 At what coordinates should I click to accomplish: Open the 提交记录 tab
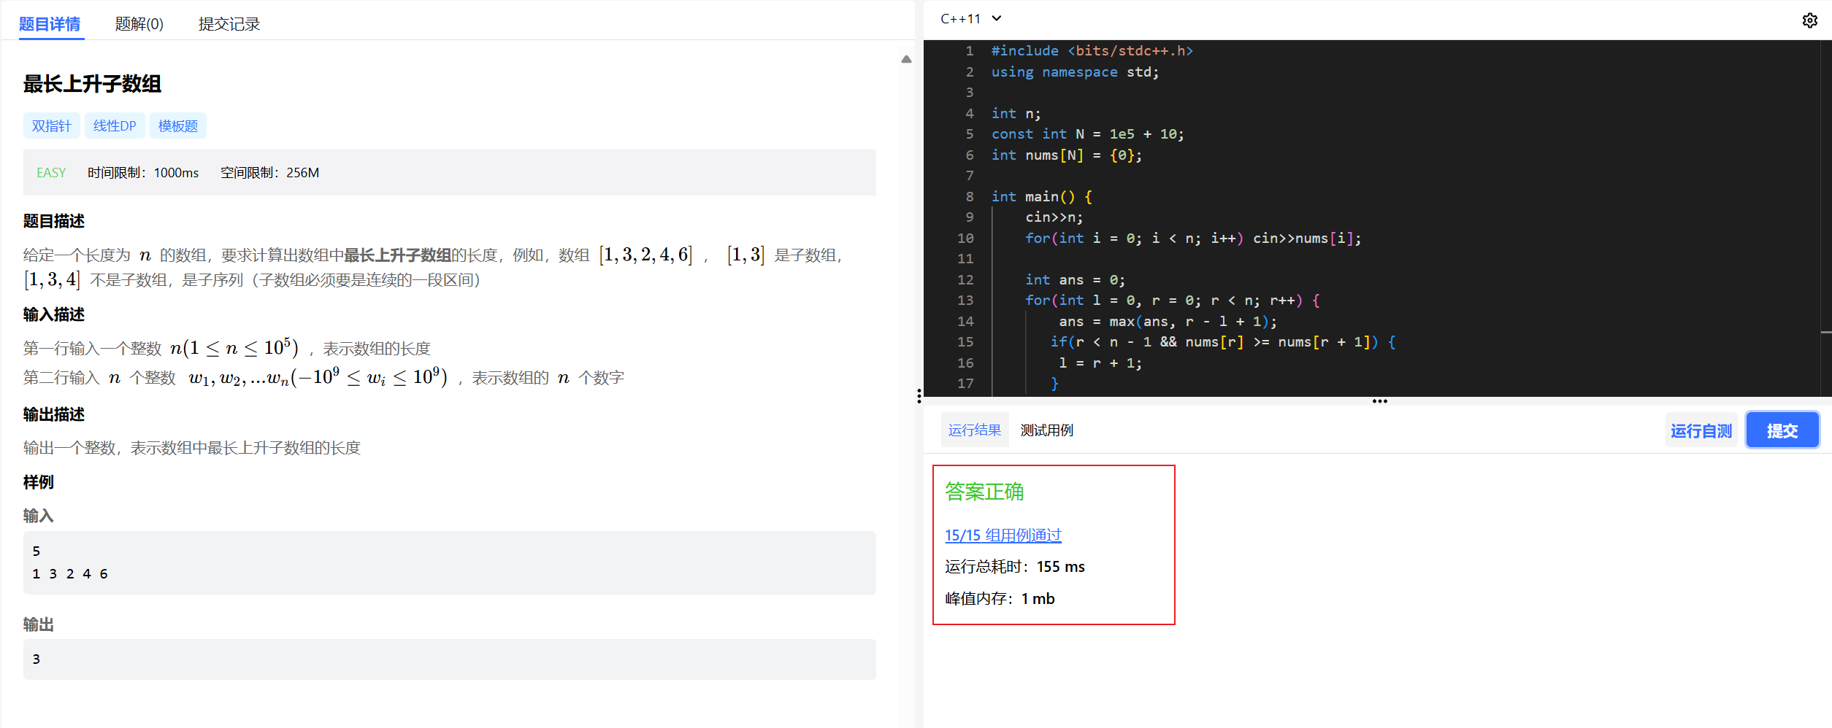[x=229, y=24]
